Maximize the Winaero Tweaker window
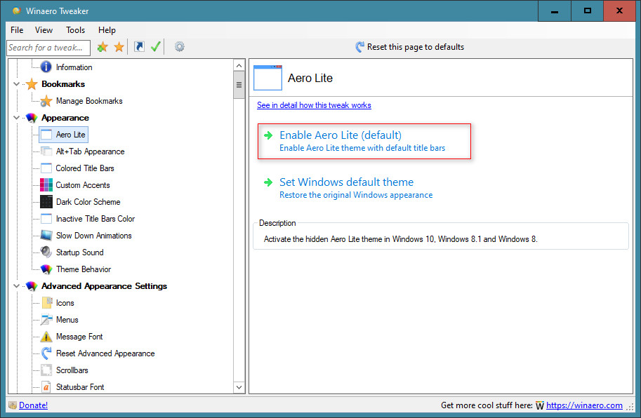Screen dimensions: 641x418 click(x=587, y=11)
